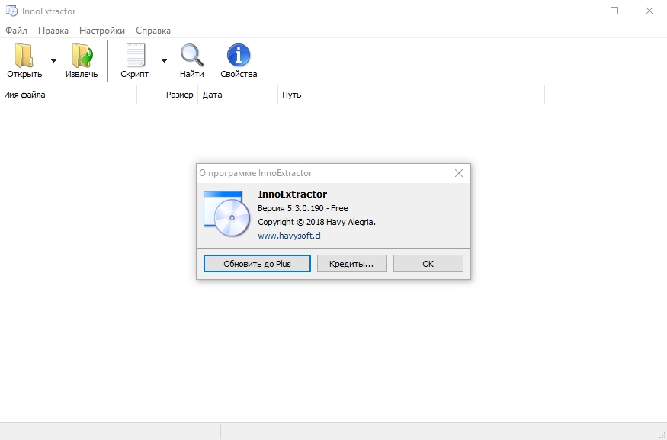The width and height of the screenshot is (667, 440).
Task: Click the Скрипт notepad icon
Action: point(135,56)
